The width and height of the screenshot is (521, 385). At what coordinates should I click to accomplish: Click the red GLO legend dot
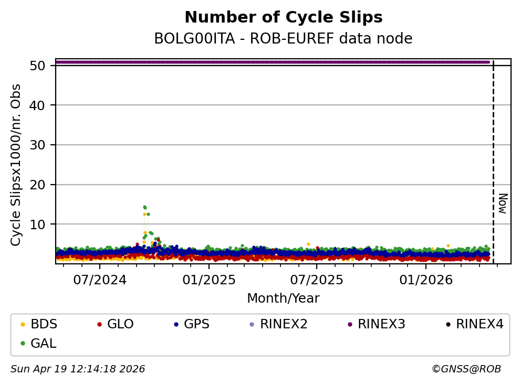coord(99,325)
